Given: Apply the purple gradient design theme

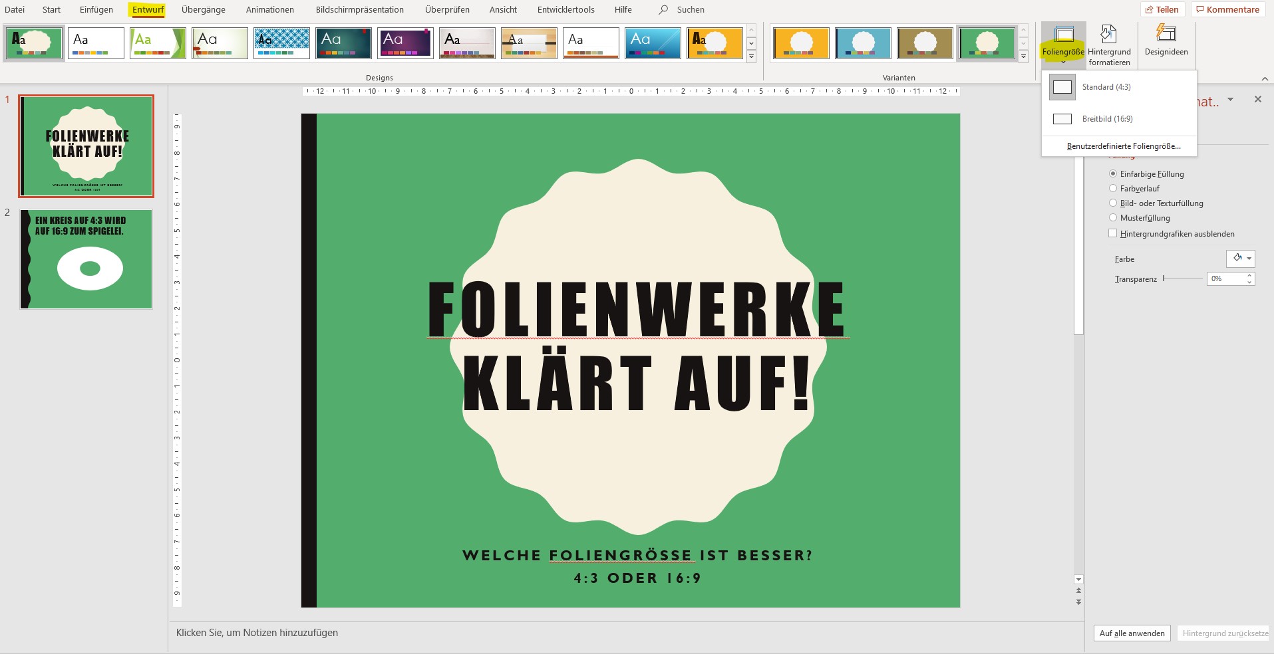Looking at the screenshot, I should tap(405, 43).
